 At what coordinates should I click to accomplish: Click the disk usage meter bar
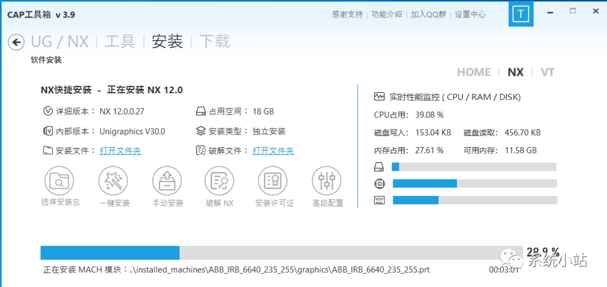tap(474, 167)
